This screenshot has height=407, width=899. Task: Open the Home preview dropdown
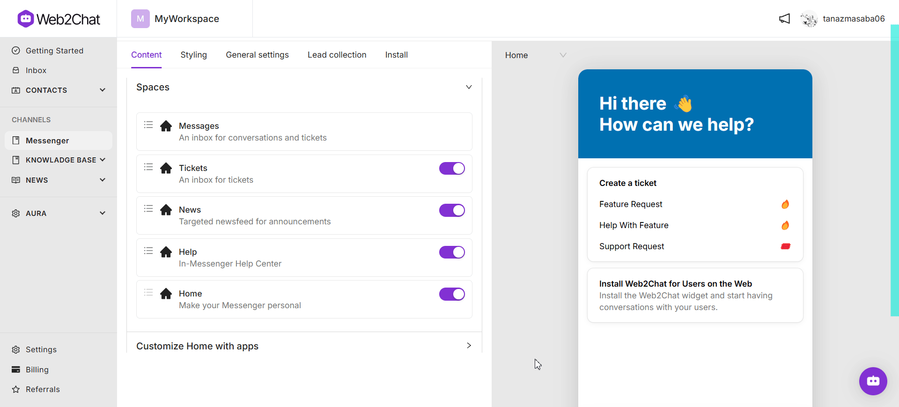(536, 55)
